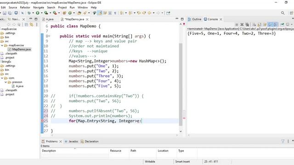This screenshot has width=294, height=165.
Task: Maximize the editor area
Action: (x=182, y=19)
